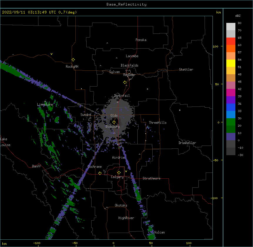Click the Ponoka city label

point(141,40)
